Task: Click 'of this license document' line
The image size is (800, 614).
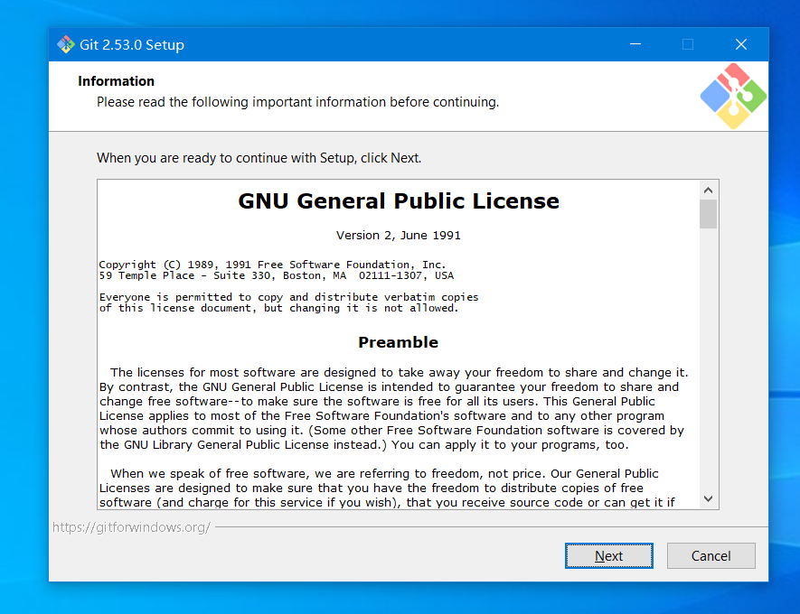Action: tap(278, 308)
